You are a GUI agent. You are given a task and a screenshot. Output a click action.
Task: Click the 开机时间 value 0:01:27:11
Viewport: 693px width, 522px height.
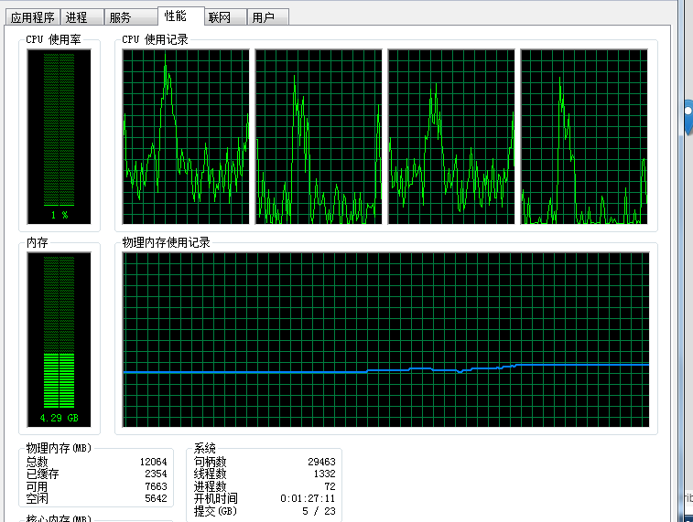point(308,498)
